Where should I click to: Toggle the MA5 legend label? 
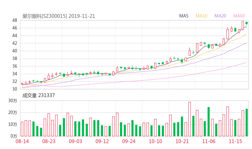184,16
